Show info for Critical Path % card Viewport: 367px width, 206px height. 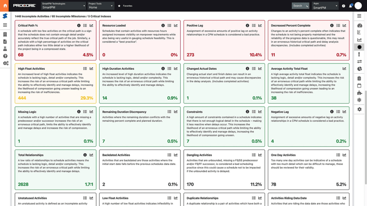point(79,25)
